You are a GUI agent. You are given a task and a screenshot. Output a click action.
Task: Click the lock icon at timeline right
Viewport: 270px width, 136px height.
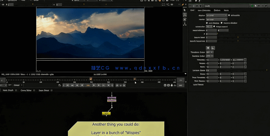pyautogui.click(x=172, y=85)
